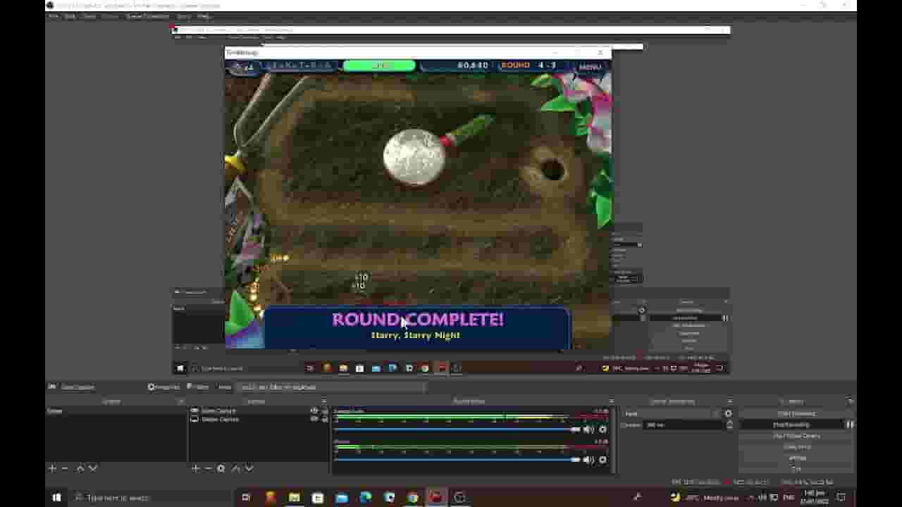Toggle visibility eye of first source

click(x=314, y=411)
